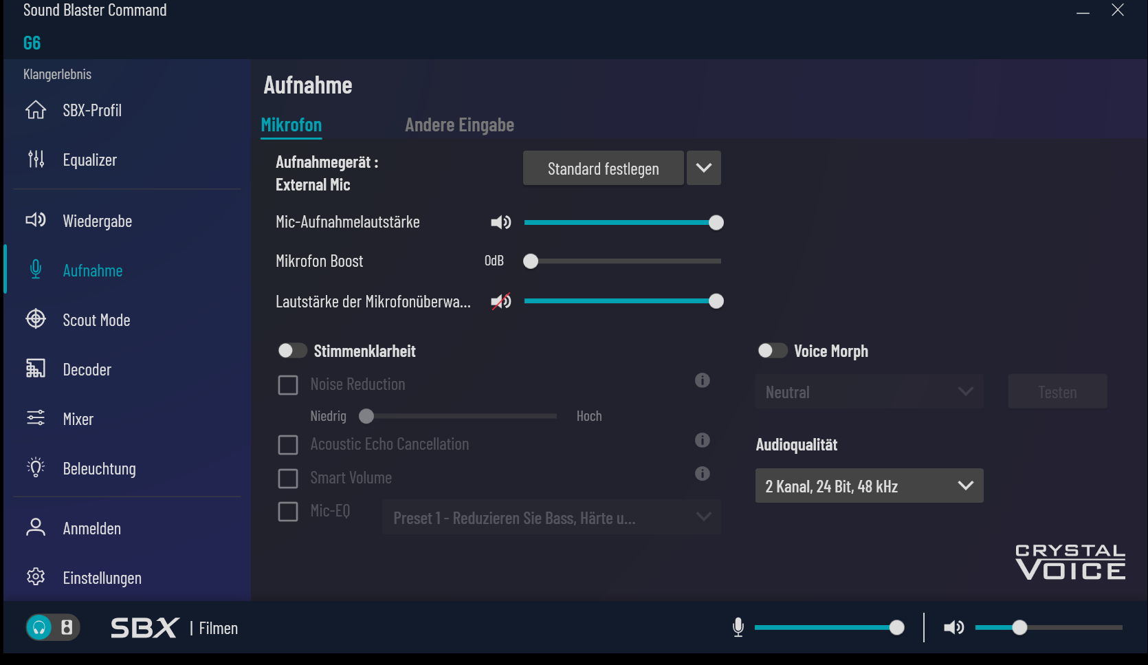Click the Noise Reduction level slider handle
The height and width of the screenshot is (665, 1148).
[x=366, y=416]
